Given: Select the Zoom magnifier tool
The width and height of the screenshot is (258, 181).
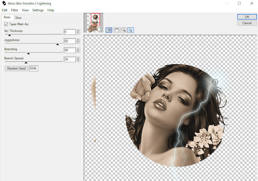Looking at the screenshot, I should click(124, 30).
